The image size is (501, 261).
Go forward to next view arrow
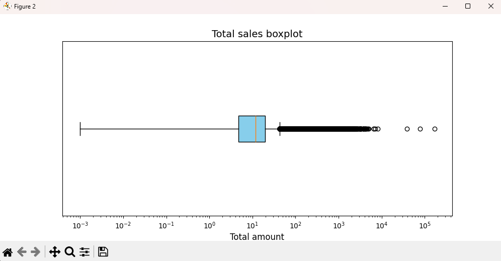(x=36, y=252)
